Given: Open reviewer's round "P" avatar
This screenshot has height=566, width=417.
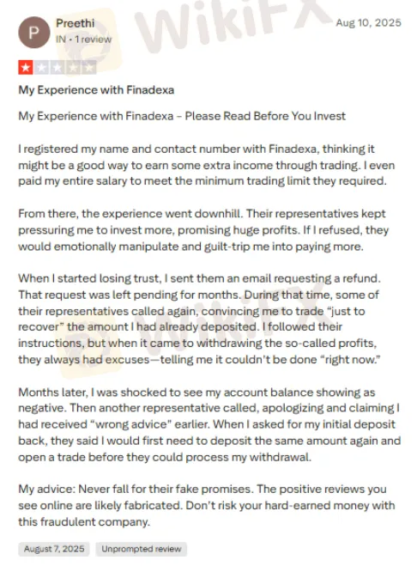Looking at the screenshot, I should [x=34, y=33].
